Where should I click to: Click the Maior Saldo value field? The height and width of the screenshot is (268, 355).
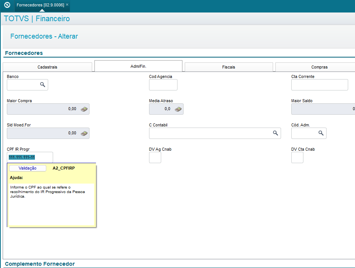pos(323,109)
